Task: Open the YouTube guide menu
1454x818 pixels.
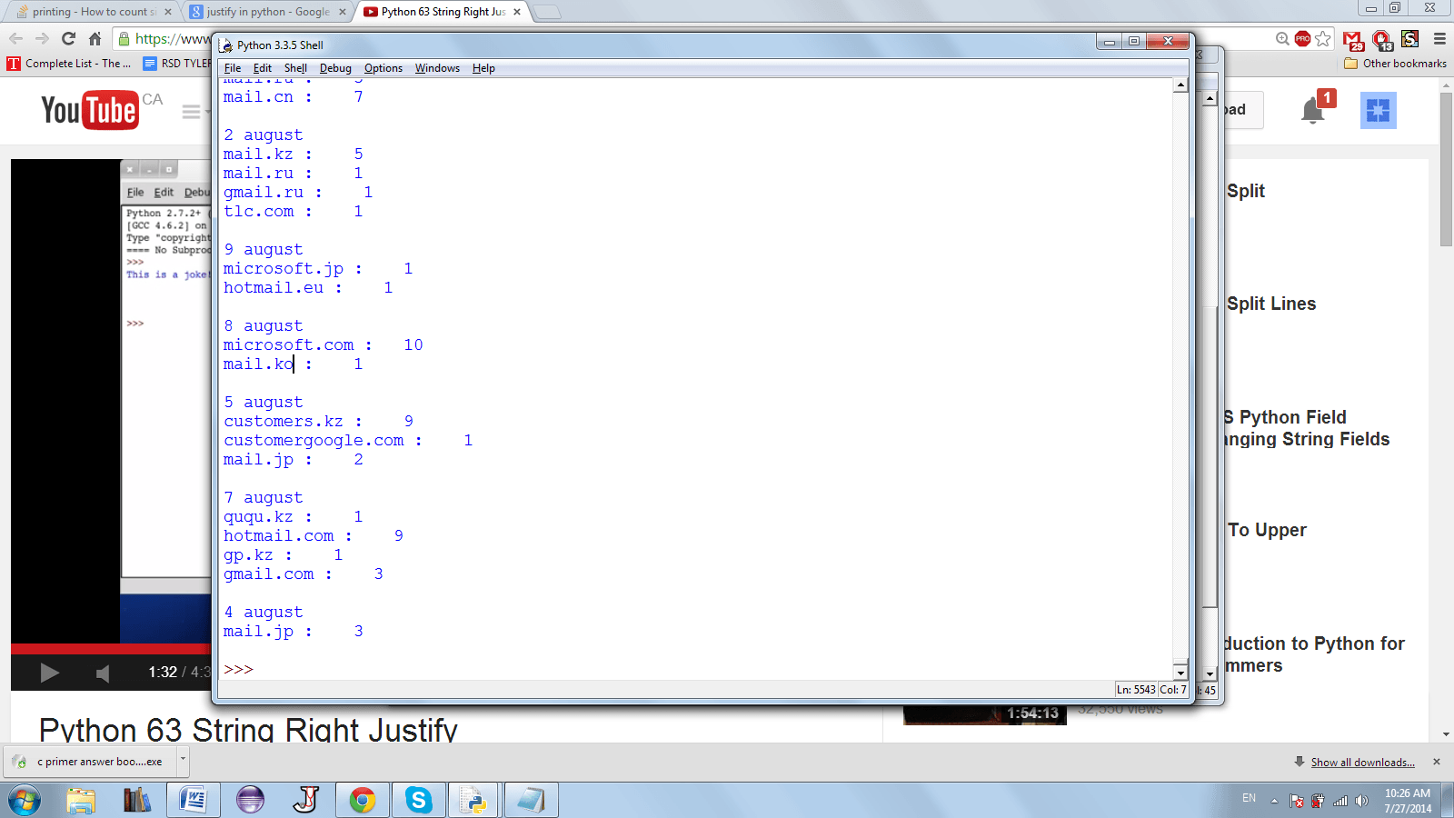Action: [191, 111]
